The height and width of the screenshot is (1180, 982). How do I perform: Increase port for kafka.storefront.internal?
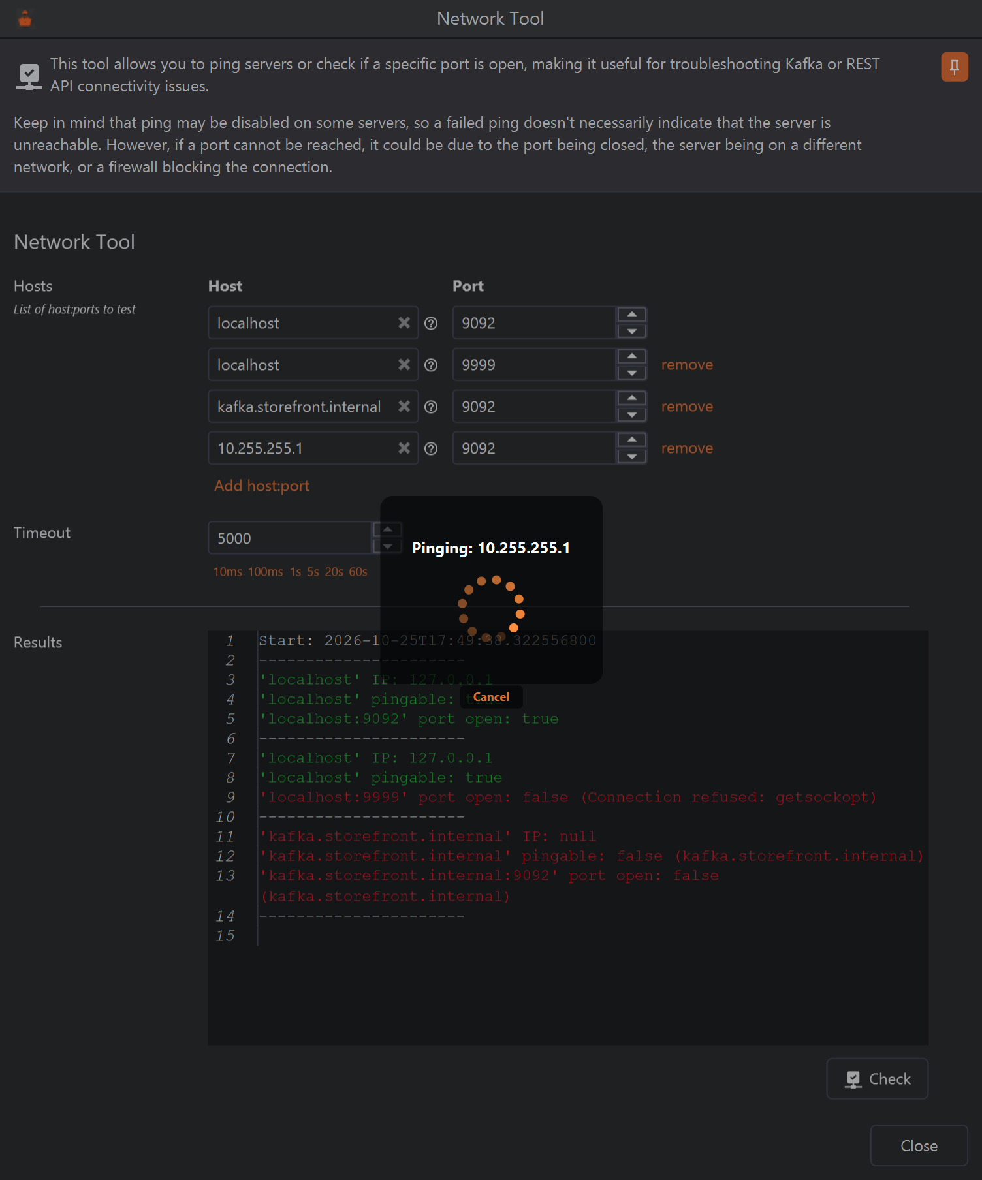click(x=631, y=398)
